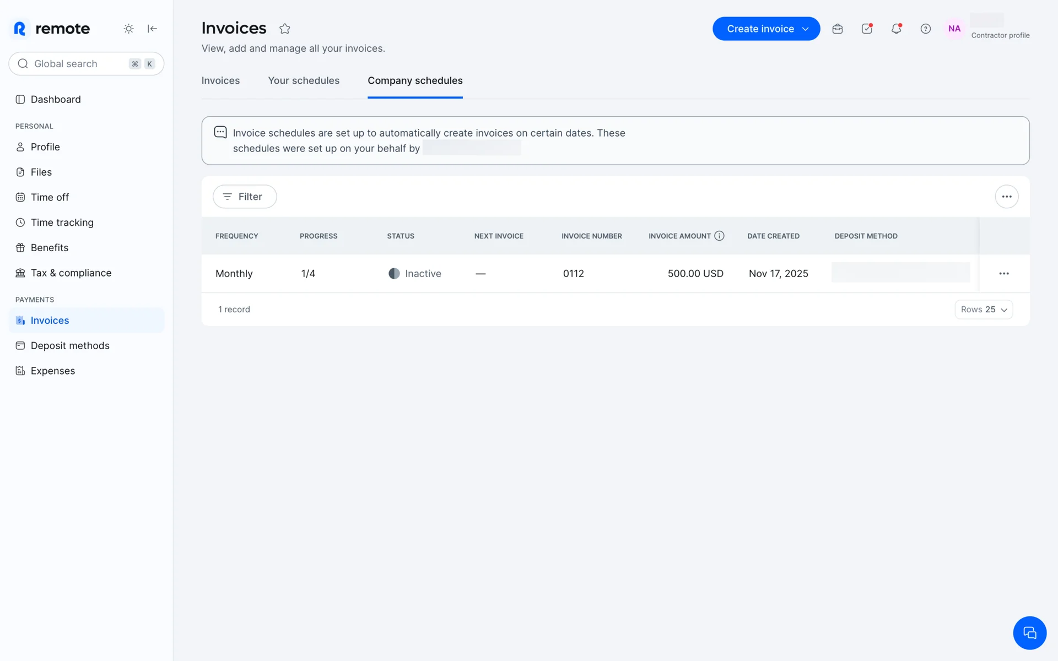
Task: Collapse the sidebar with the arrow icon
Action: tap(153, 29)
